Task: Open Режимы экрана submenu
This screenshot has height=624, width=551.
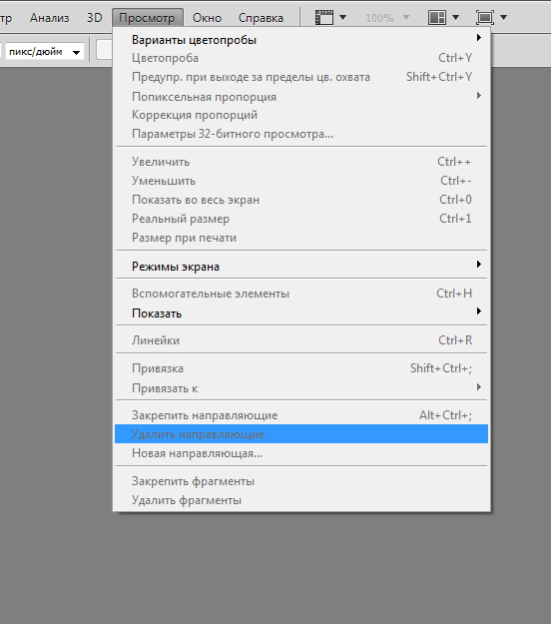Action: click(x=301, y=267)
